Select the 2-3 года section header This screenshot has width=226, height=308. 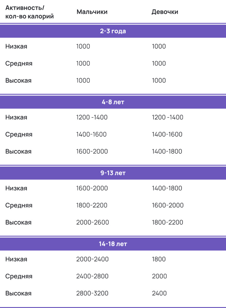coord(113,31)
